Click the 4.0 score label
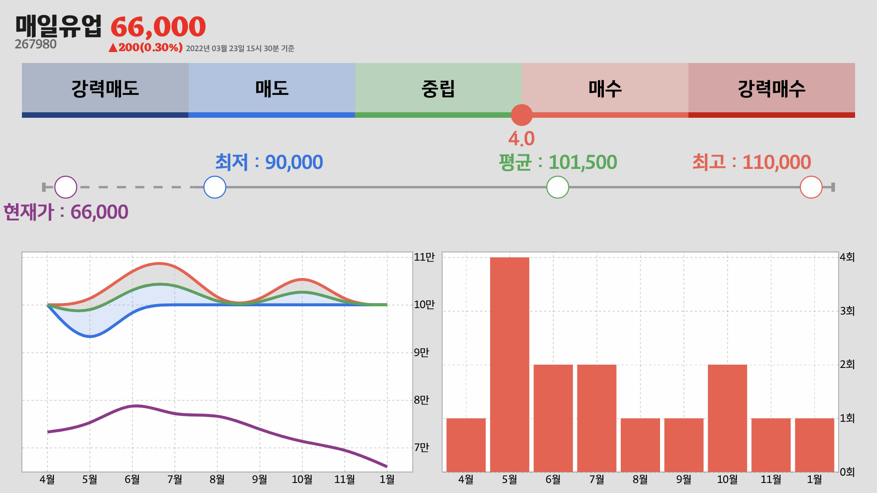Image resolution: width=877 pixels, height=493 pixels. pos(522,139)
